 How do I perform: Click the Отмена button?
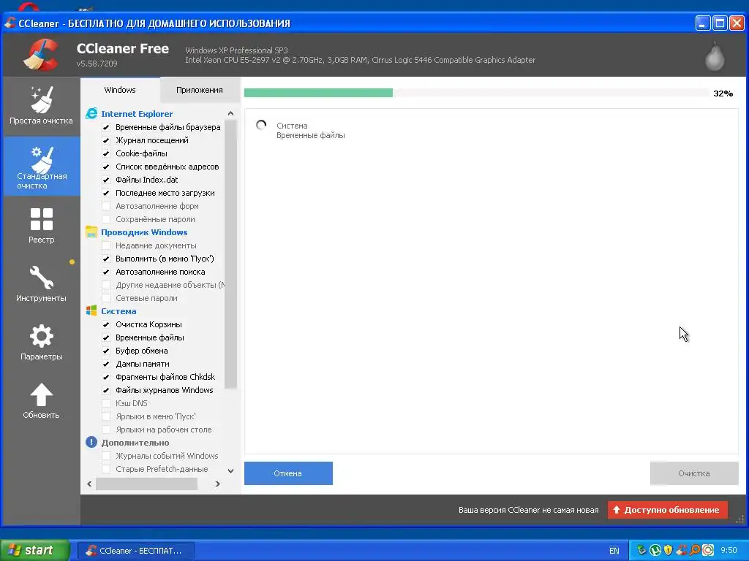click(x=288, y=473)
